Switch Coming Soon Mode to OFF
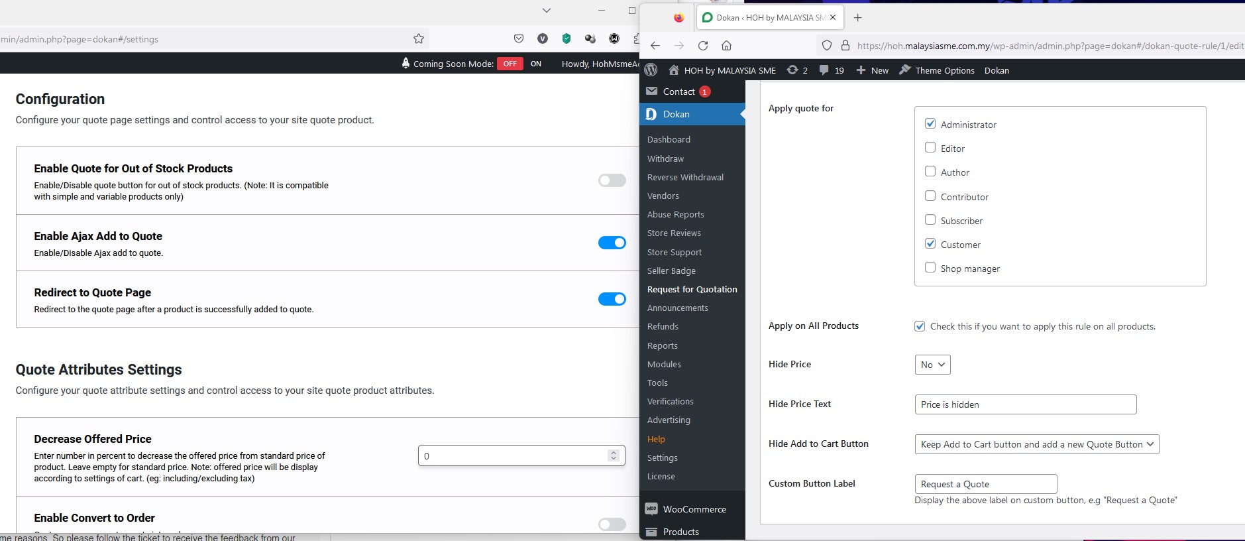 pos(510,64)
